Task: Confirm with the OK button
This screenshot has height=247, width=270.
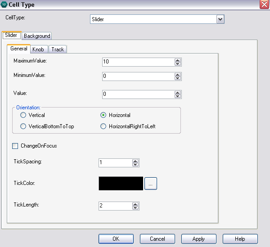Action: point(116,239)
